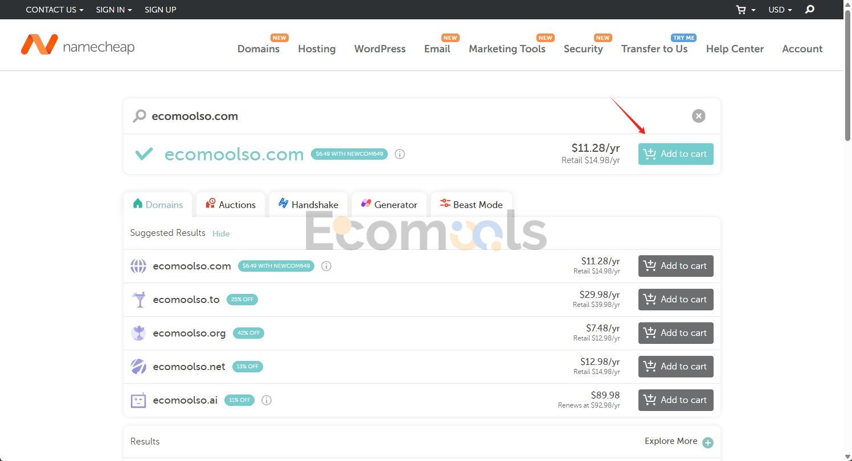Screen dimensions: 852x461
Task: Click the large ecomoolso.com result title
Action: [234, 154]
